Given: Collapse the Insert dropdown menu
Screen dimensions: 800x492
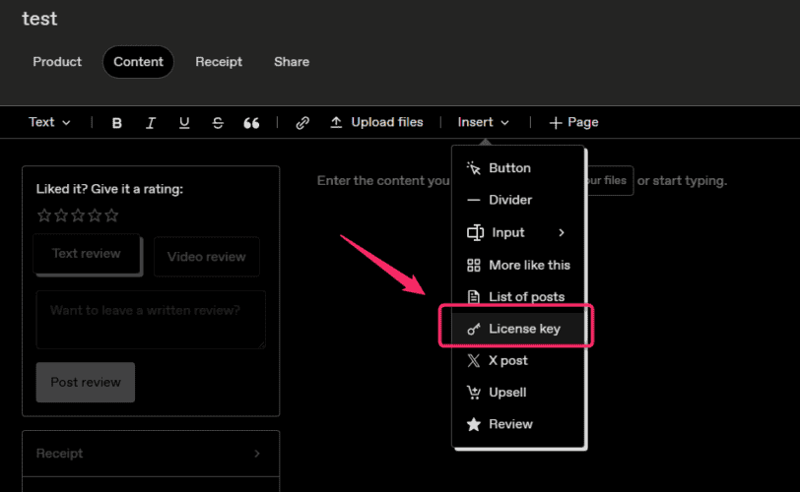Looking at the screenshot, I should [x=483, y=122].
